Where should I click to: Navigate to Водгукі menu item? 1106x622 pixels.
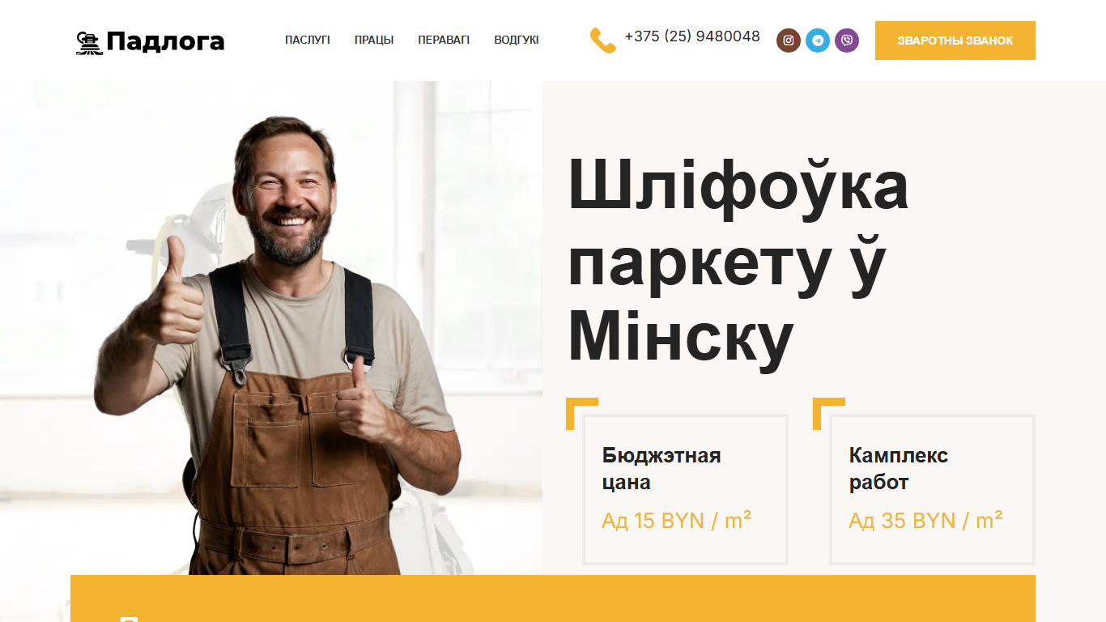(x=517, y=40)
